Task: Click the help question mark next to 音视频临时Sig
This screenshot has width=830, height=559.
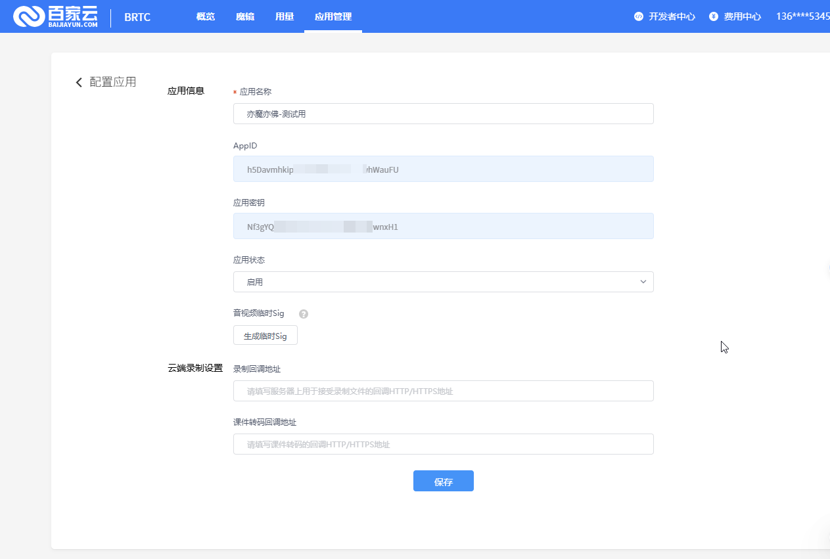Action: pos(304,314)
